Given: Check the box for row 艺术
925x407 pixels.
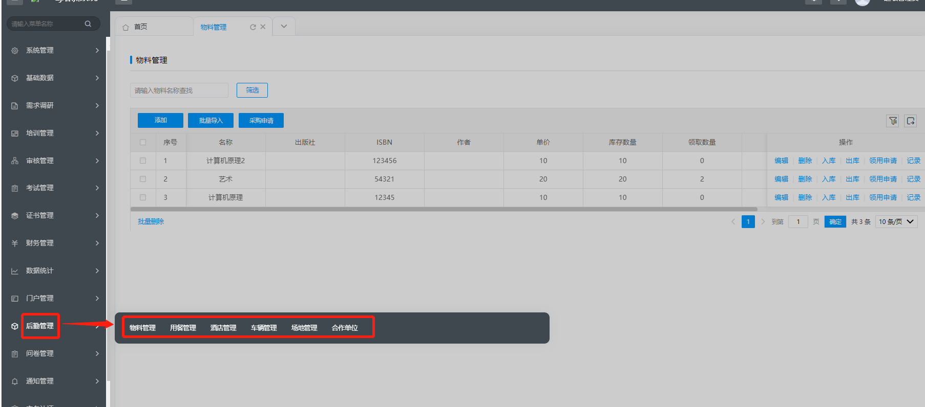Looking at the screenshot, I should point(143,179).
